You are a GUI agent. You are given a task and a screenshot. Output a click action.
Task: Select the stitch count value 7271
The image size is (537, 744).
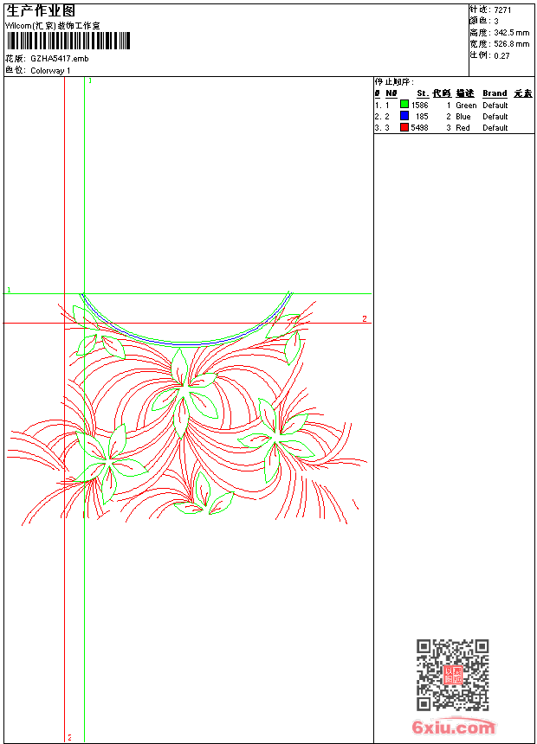coord(502,10)
